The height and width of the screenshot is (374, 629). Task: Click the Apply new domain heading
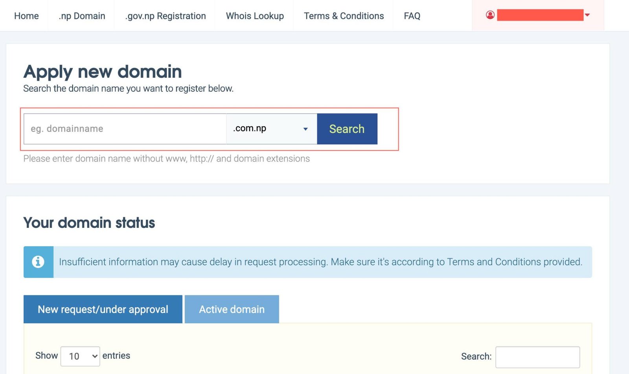tap(103, 72)
